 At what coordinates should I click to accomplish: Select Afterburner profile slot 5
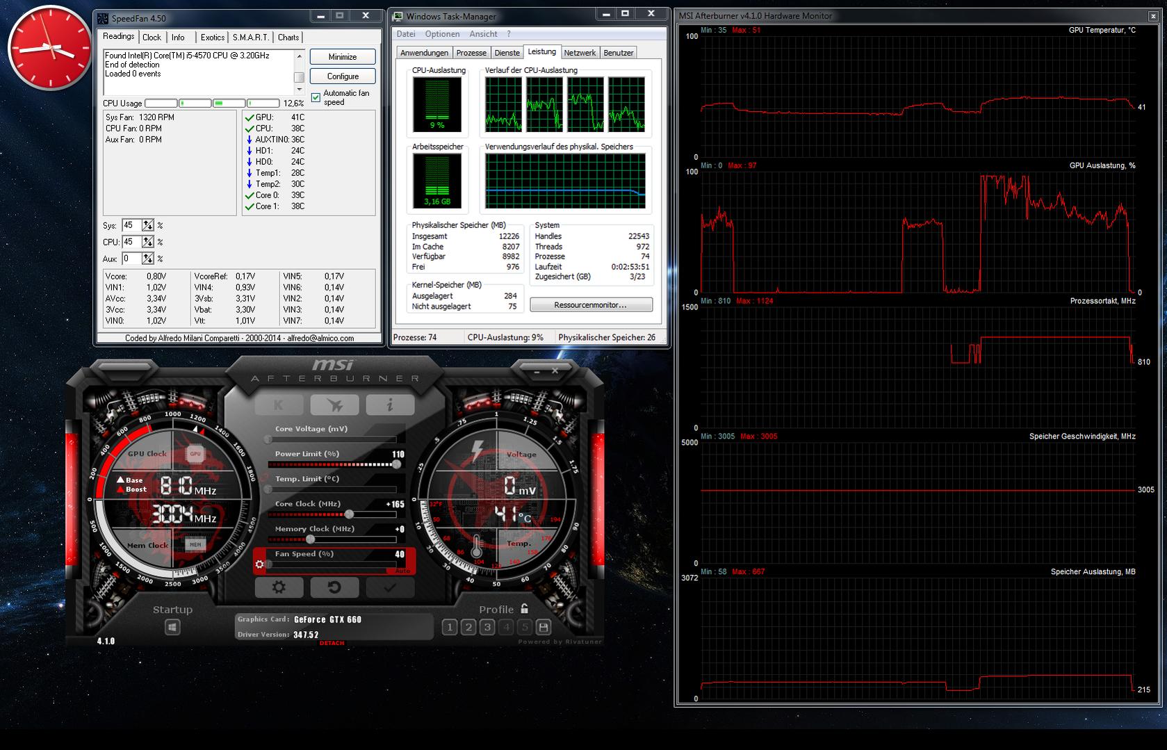coord(525,628)
